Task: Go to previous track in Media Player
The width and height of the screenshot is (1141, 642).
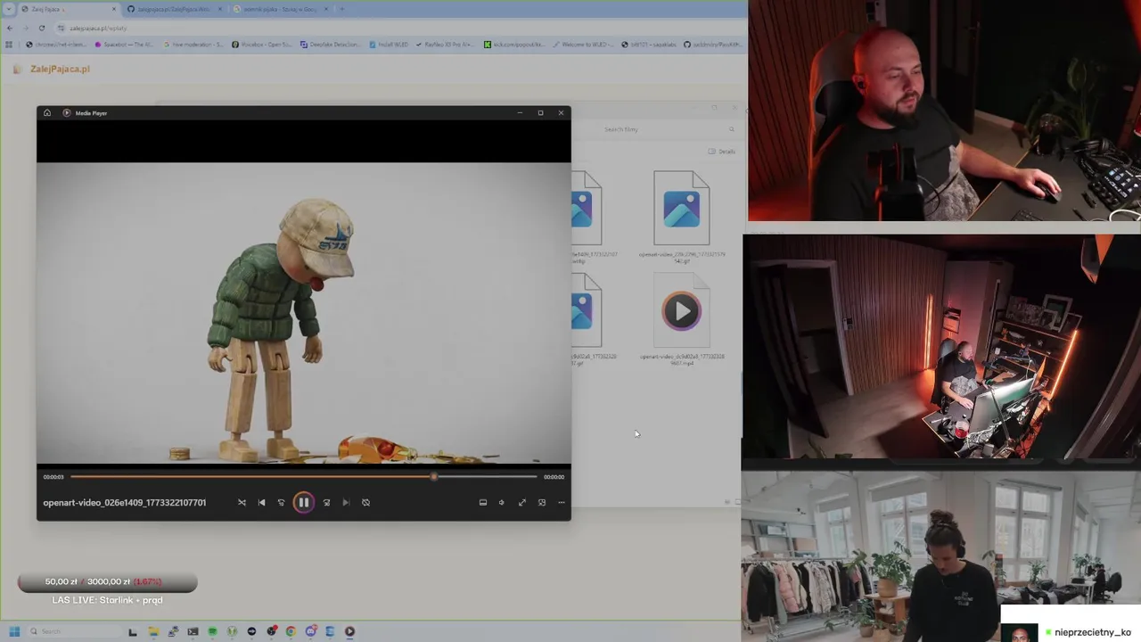Action: click(x=261, y=503)
